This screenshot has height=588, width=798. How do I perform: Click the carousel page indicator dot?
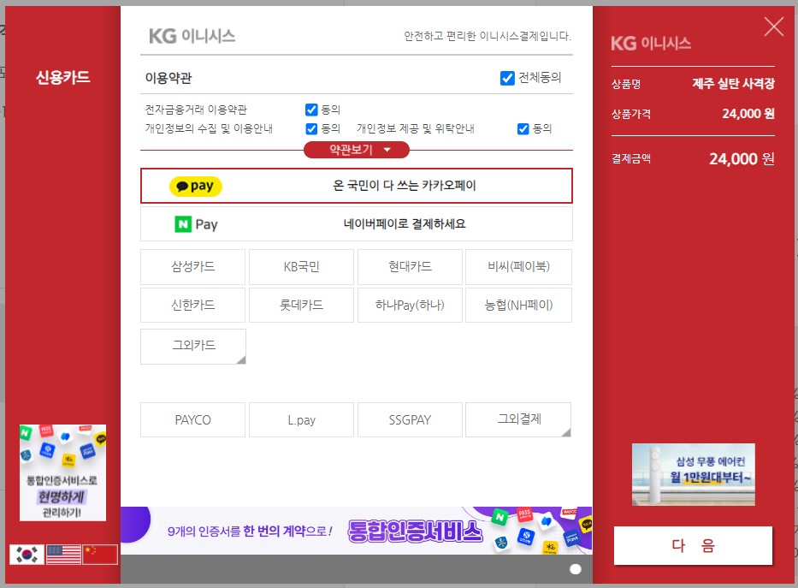(x=576, y=568)
